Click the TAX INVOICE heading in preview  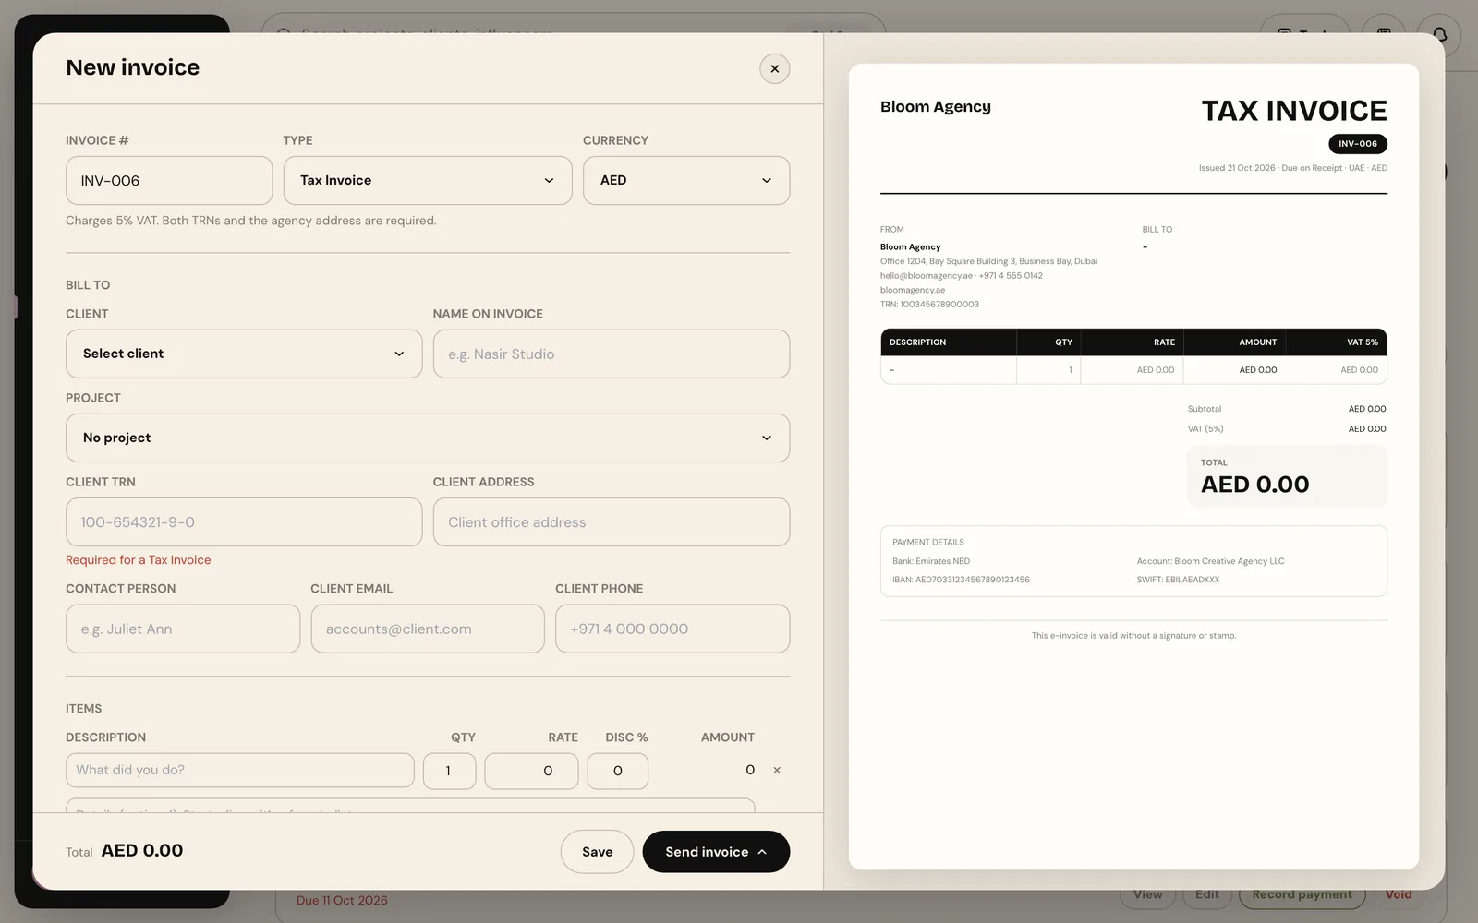pyautogui.click(x=1294, y=111)
